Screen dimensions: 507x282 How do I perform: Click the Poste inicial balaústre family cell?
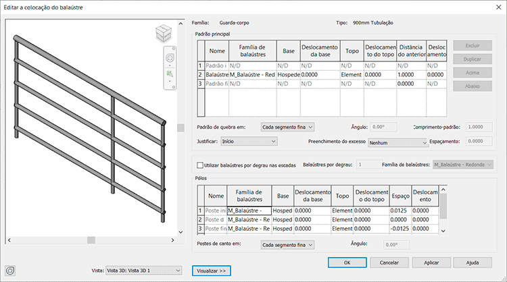click(x=249, y=210)
